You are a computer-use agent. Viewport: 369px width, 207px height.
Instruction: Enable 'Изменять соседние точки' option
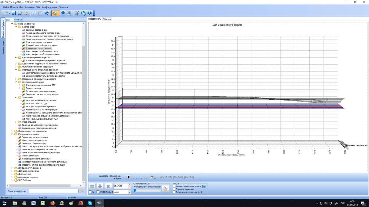point(174,186)
